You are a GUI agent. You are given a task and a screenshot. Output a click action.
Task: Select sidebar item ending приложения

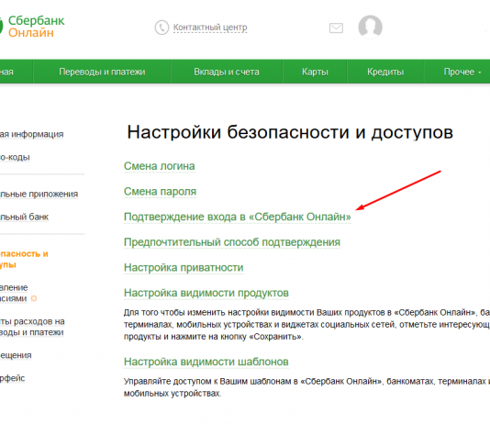tap(39, 194)
